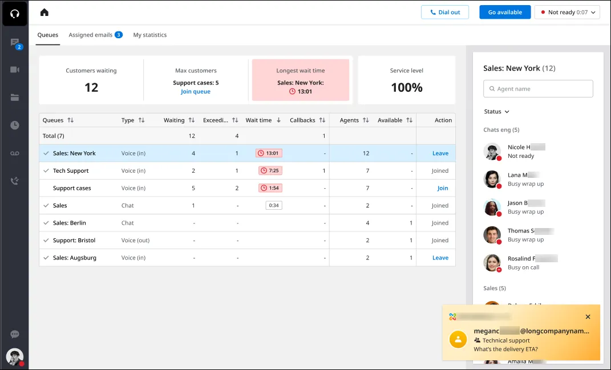Select agent Nicole H in the list
This screenshot has width=611, height=370.
pos(538,152)
